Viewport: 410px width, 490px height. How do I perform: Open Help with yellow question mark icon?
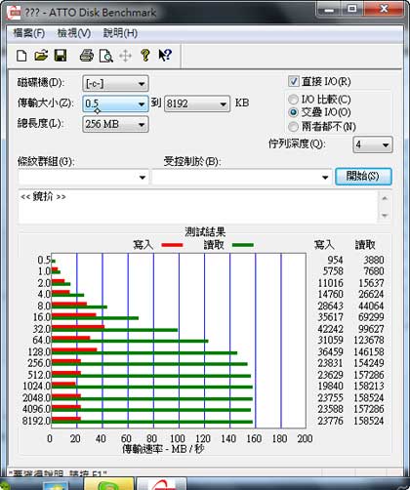145,56
